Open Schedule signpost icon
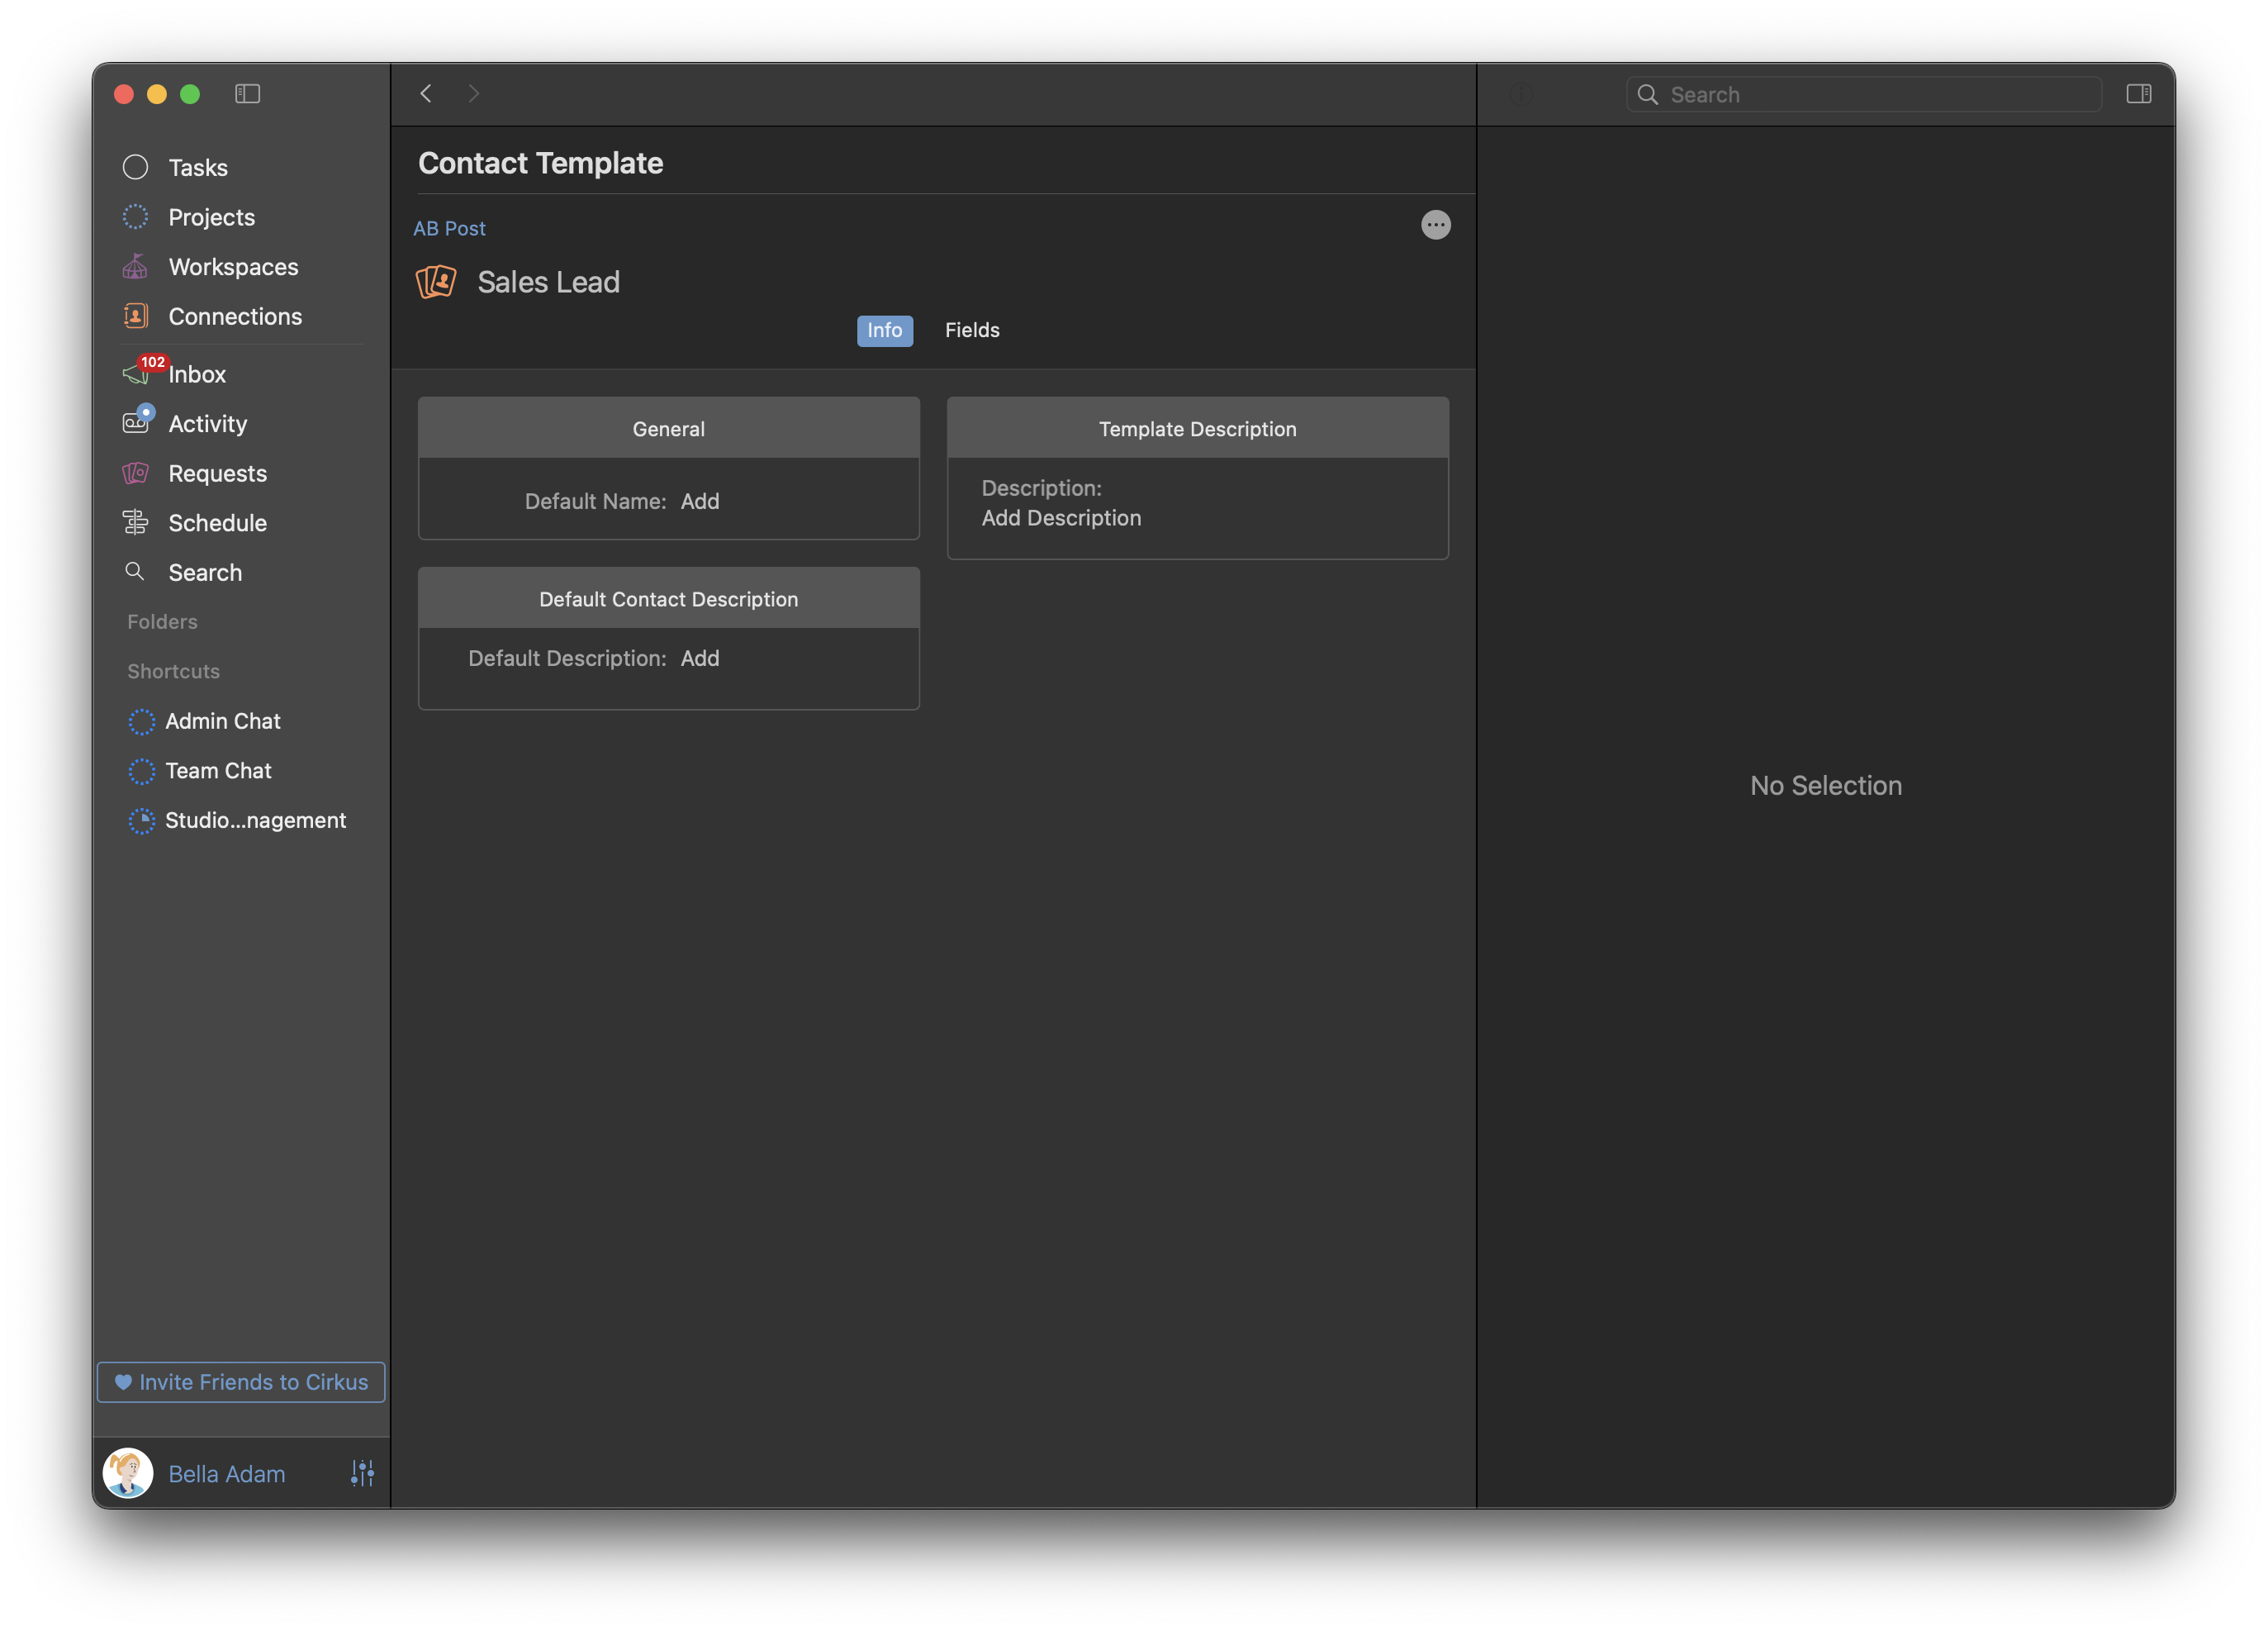2268x1631 pixels. coord(135,522)
